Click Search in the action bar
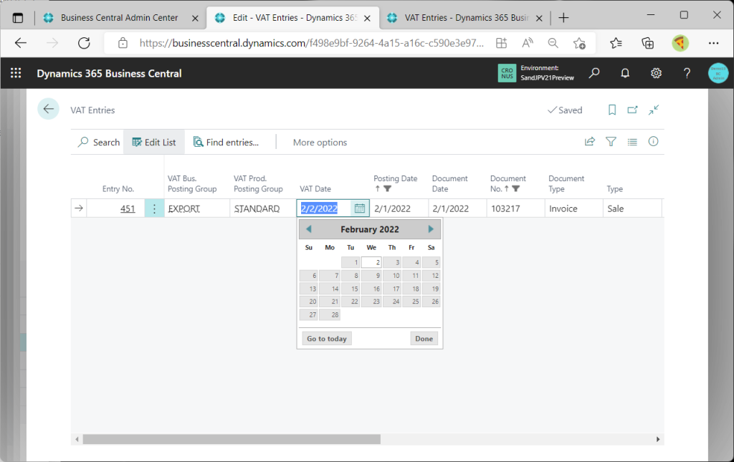 coord(99,142)
